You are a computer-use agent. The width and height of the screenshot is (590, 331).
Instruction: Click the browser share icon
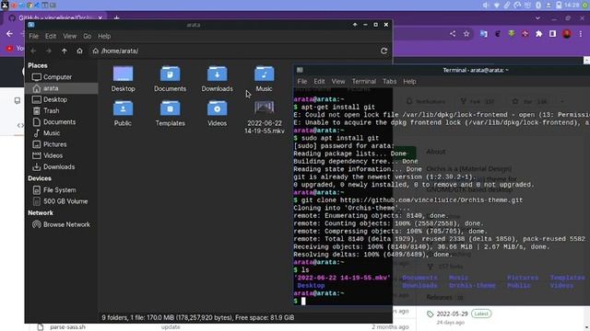(453, 34)
